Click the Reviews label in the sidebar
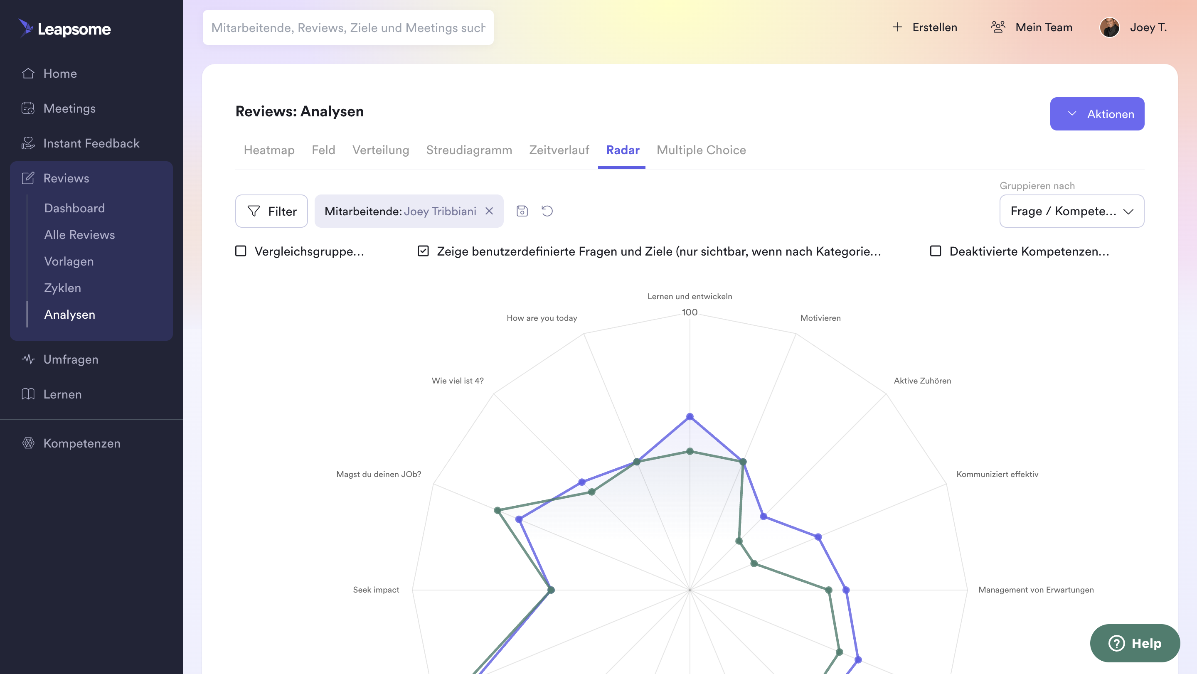The image size is (1197, 674). coord(66,178)
